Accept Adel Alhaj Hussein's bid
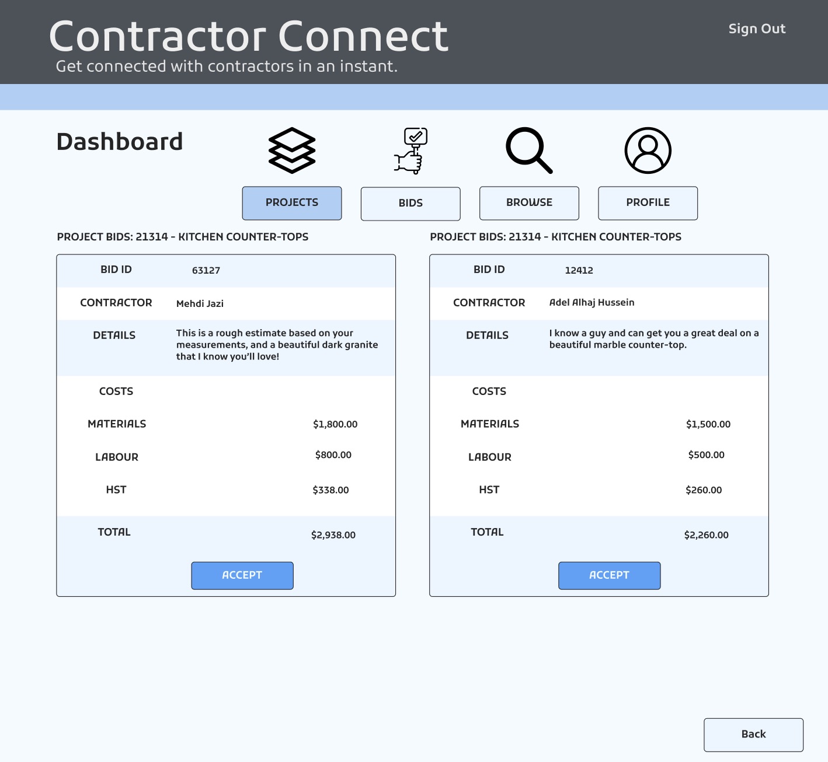The height and width of the screenshot is (762, 828). pos(609,575)
